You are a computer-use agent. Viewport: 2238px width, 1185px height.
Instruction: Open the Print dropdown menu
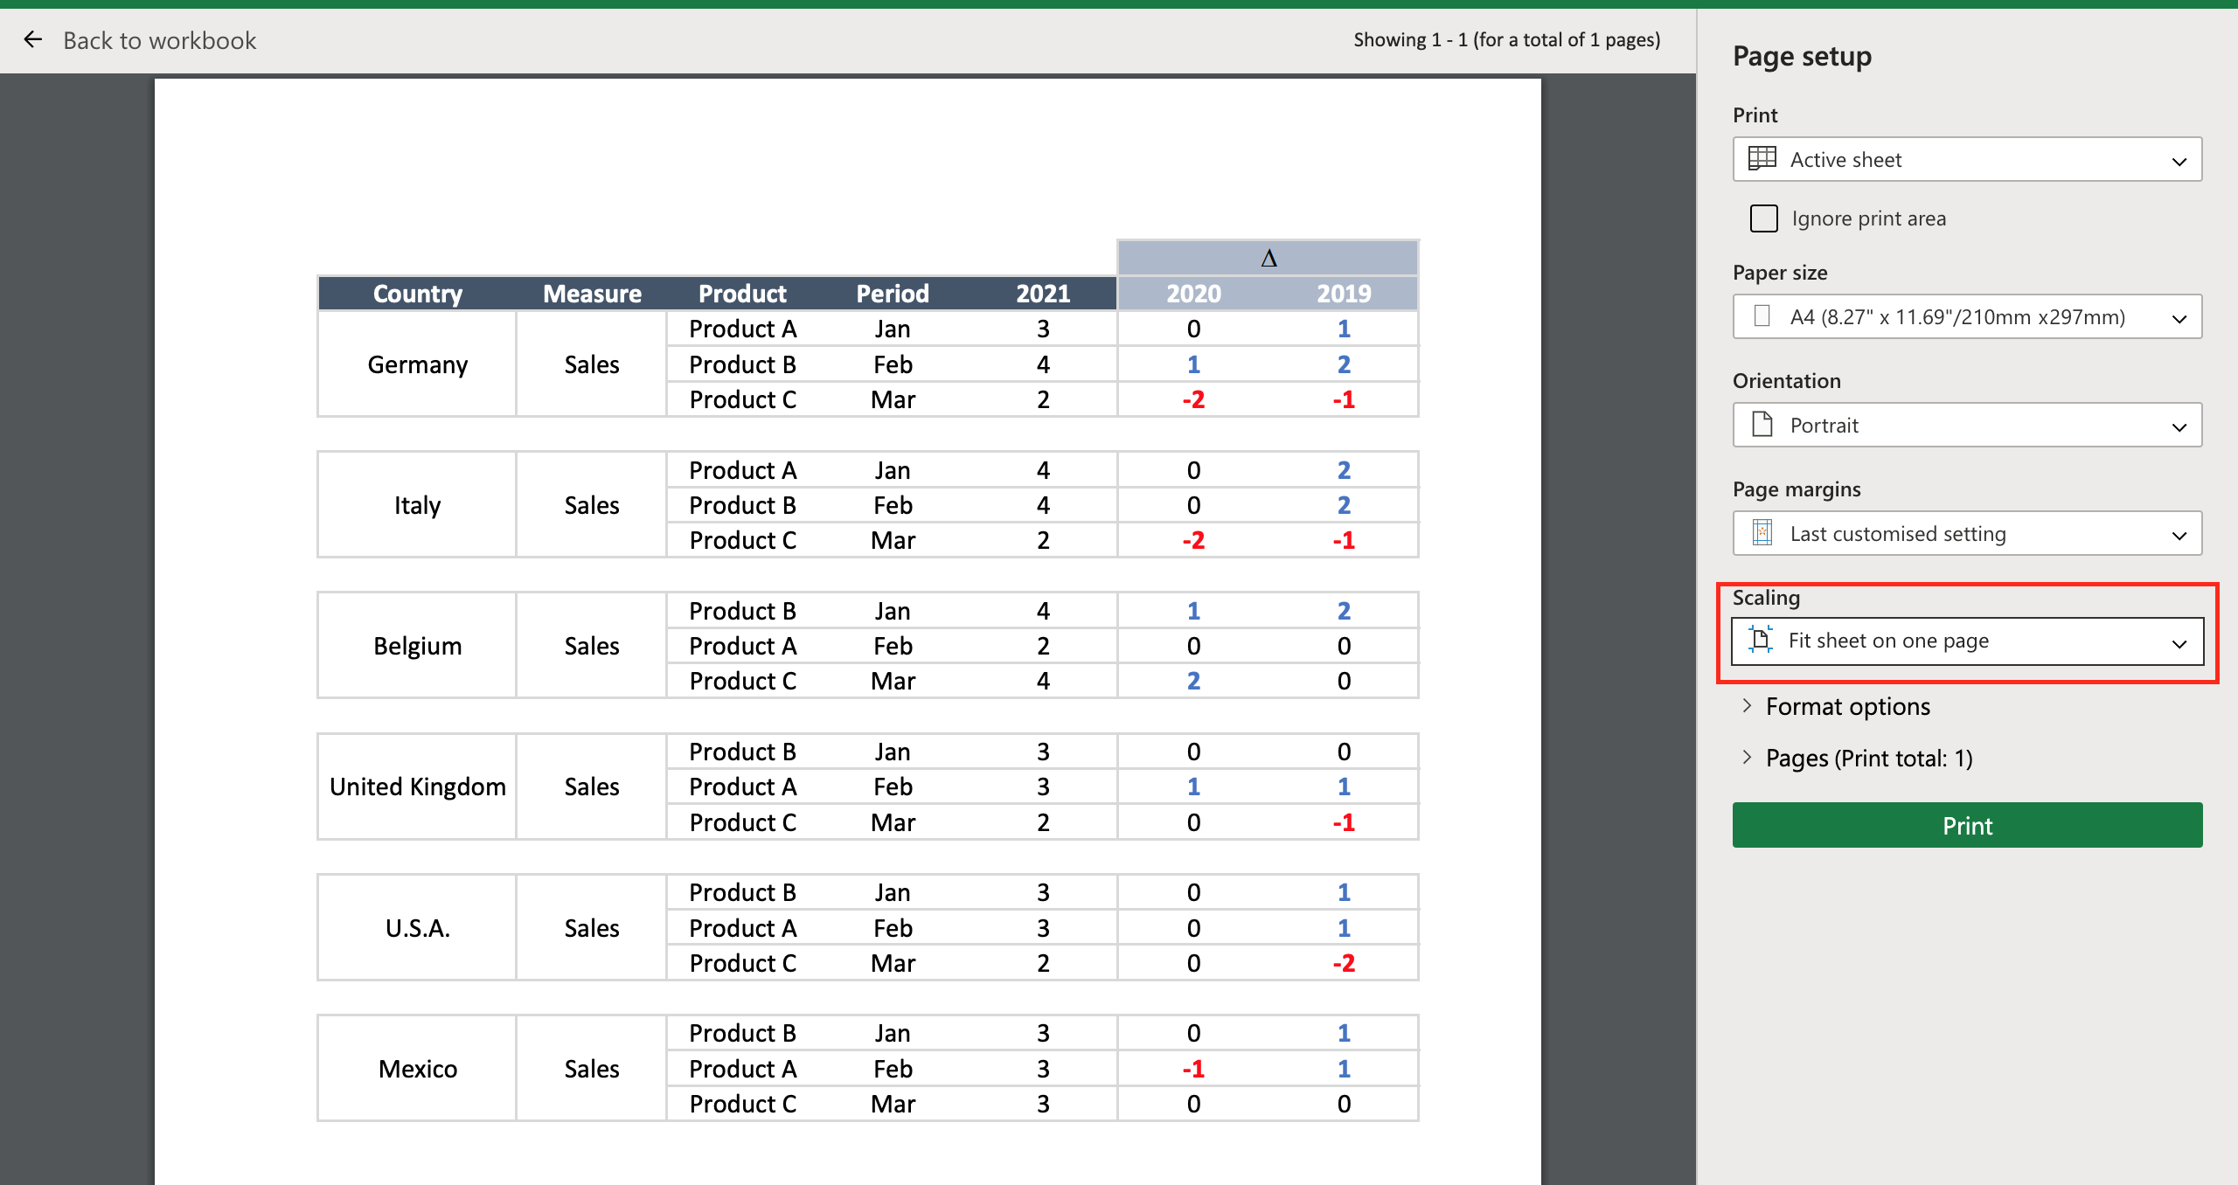click(1965, 158)
